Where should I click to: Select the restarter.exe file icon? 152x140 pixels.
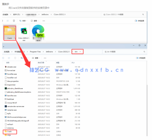(5, 110)
